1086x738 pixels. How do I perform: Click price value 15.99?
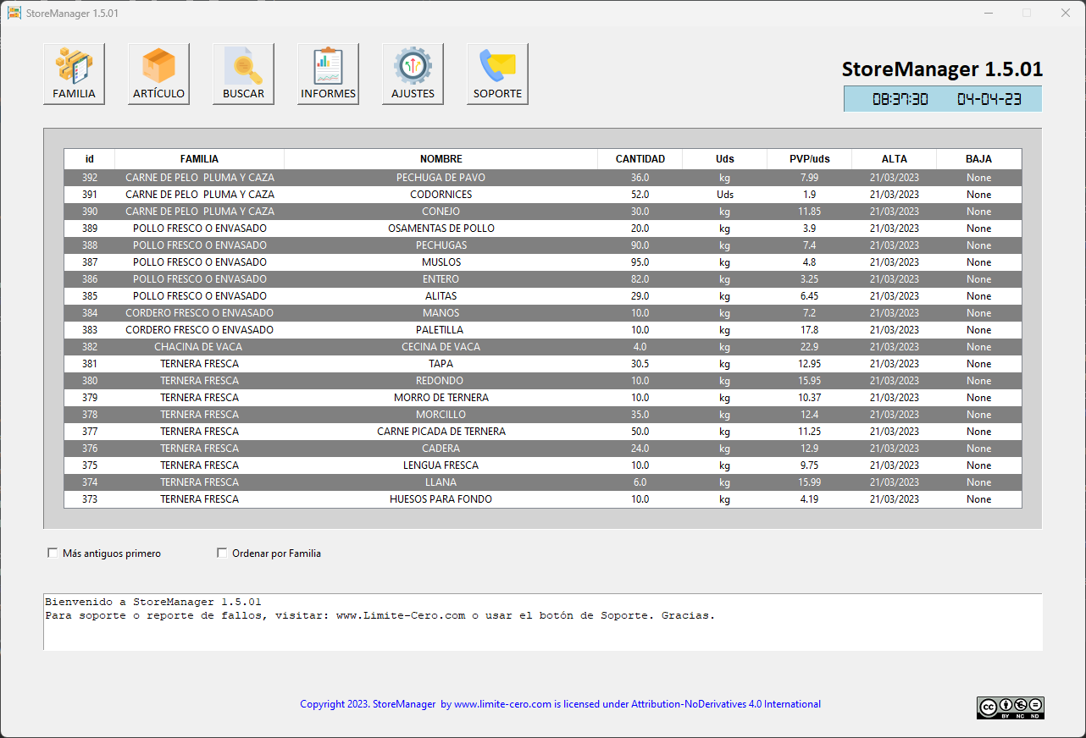(x=810, y=482)
